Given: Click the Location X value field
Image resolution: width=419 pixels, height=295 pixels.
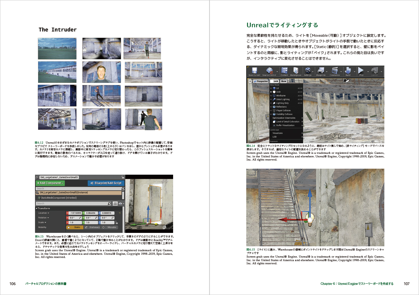Looking at the screenshot, I should tap(75, 213).
